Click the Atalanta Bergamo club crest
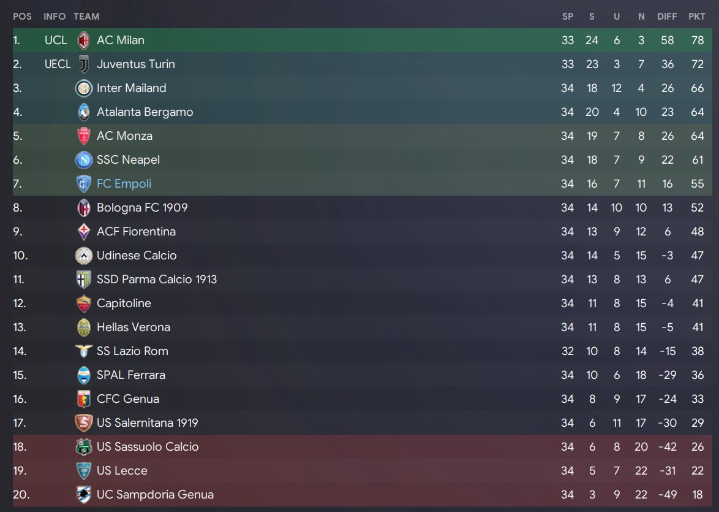This screenshot has height=512, width=719. (83, 112)
